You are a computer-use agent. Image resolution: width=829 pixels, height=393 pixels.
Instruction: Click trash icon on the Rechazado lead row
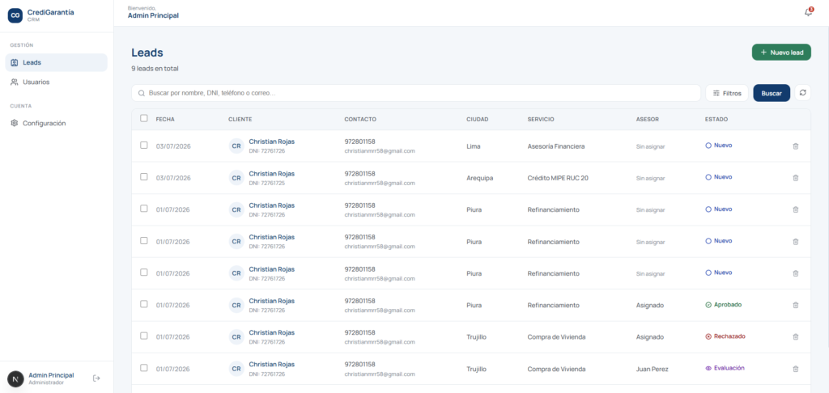[x=795, y=337]
